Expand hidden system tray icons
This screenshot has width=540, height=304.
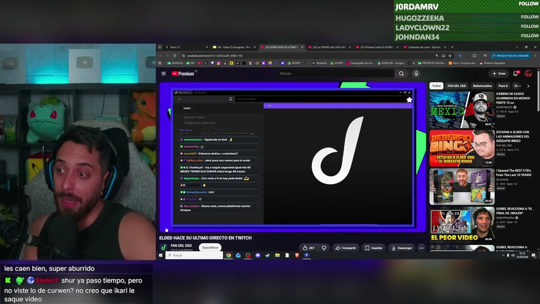point(503,255)
